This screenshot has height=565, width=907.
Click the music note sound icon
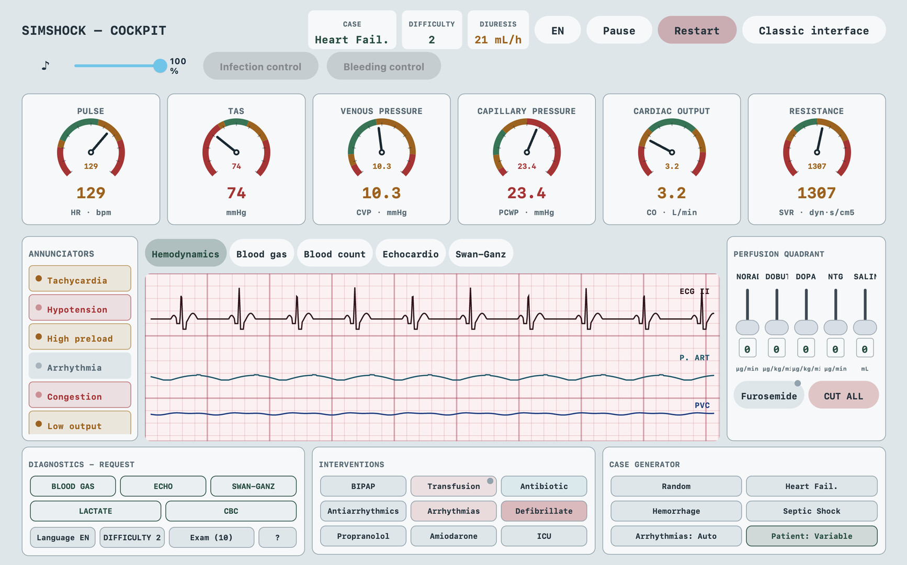46,66
